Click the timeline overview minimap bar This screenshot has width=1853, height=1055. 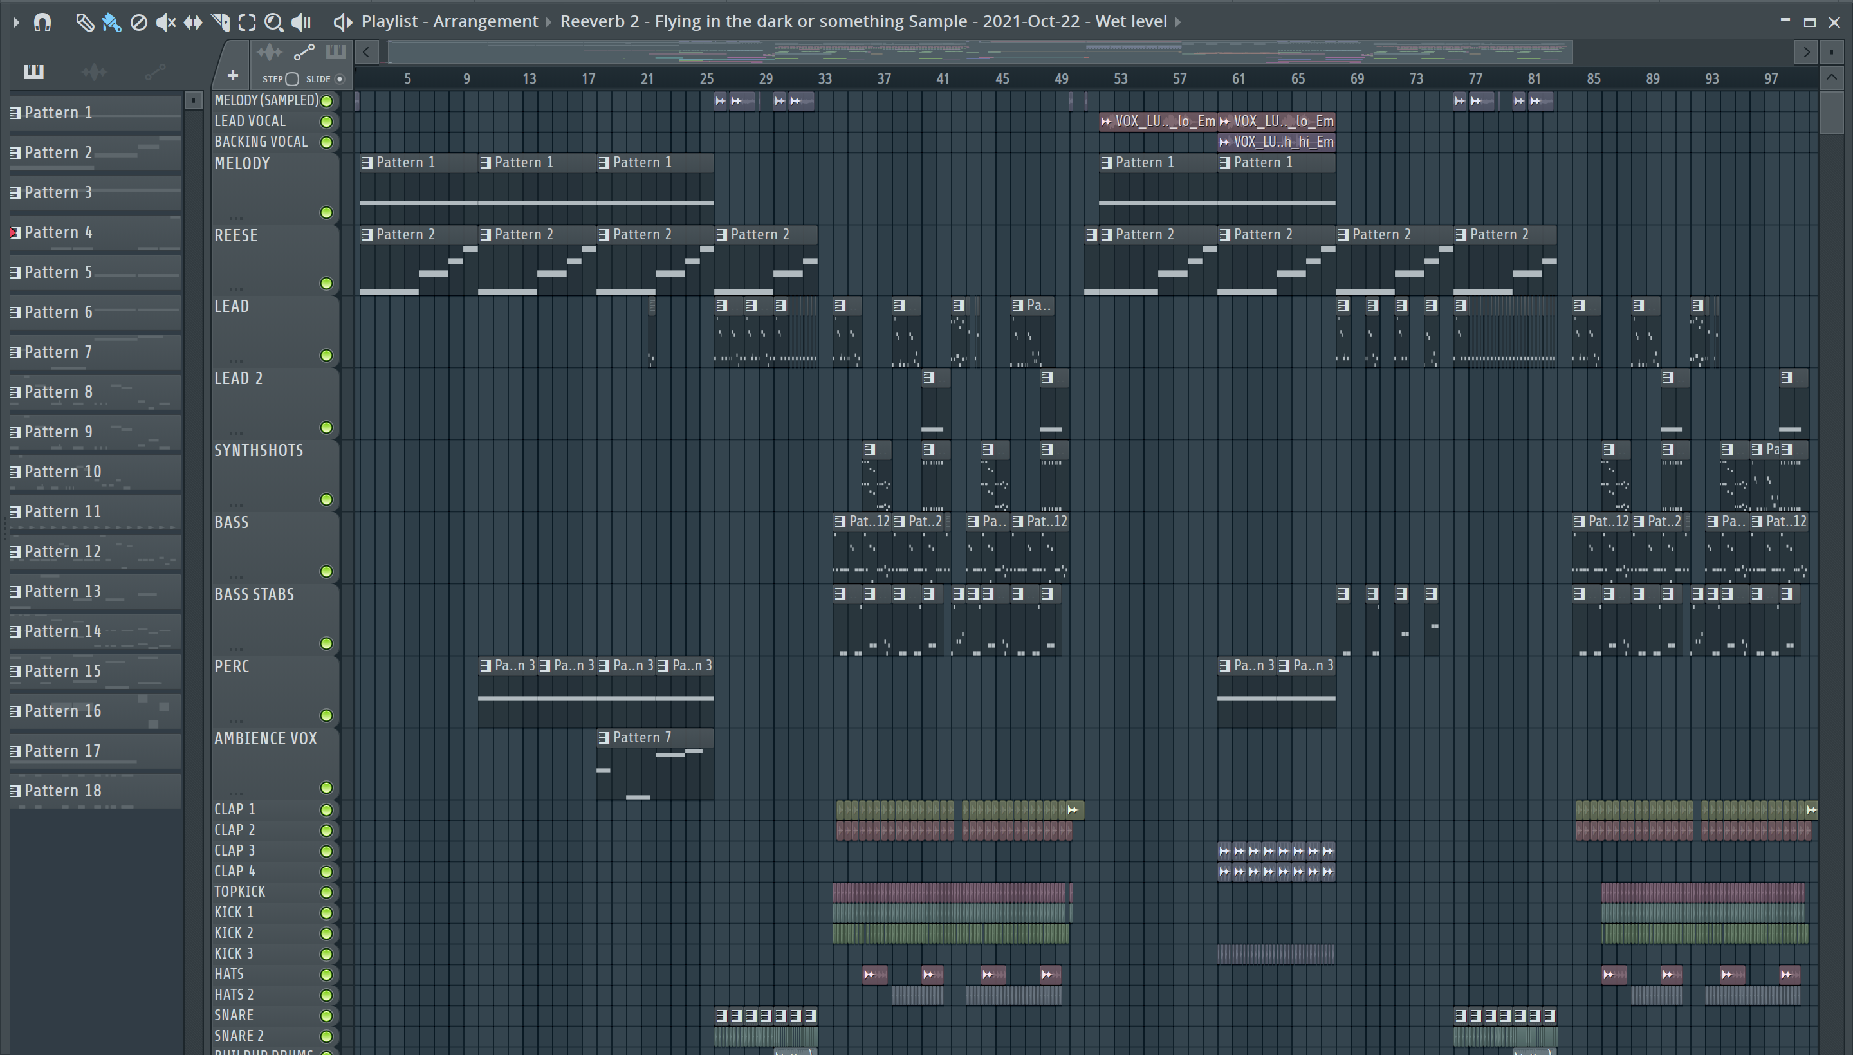click(980, 52)
